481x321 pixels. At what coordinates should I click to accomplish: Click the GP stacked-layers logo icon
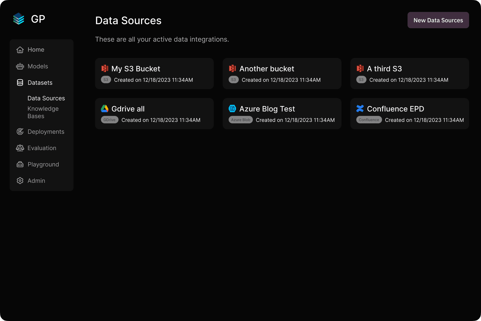click(19, 19)
